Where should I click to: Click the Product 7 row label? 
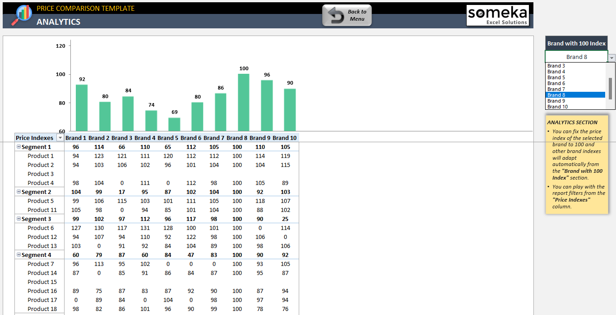pyautogui.click(x=41, y=264)
